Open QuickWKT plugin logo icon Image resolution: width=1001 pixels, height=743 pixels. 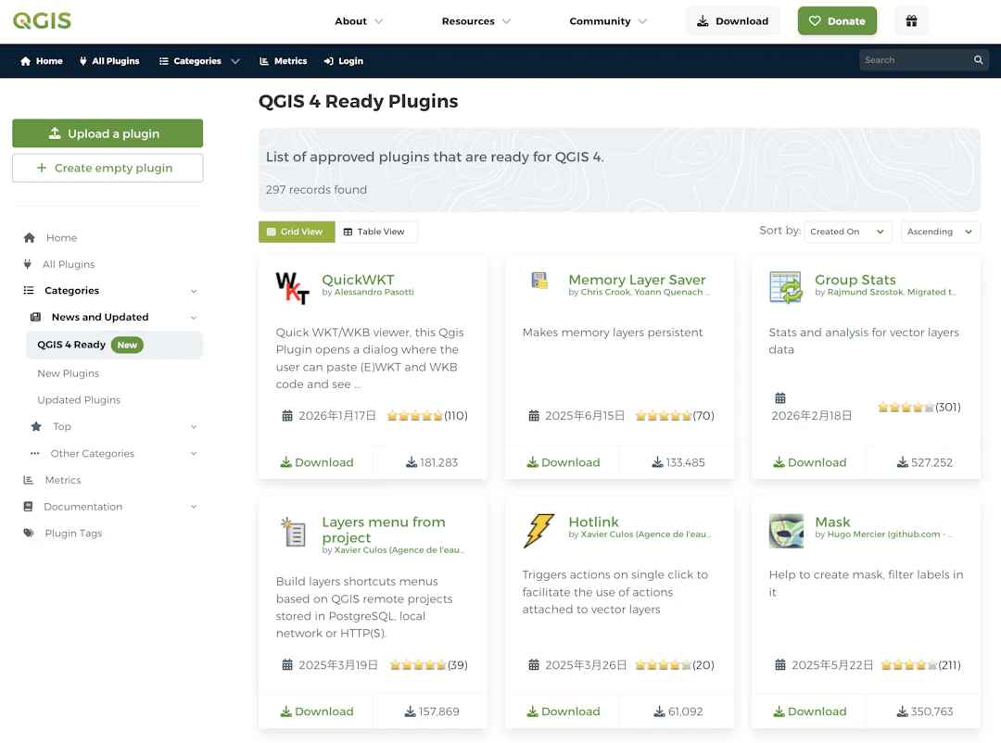292,288
